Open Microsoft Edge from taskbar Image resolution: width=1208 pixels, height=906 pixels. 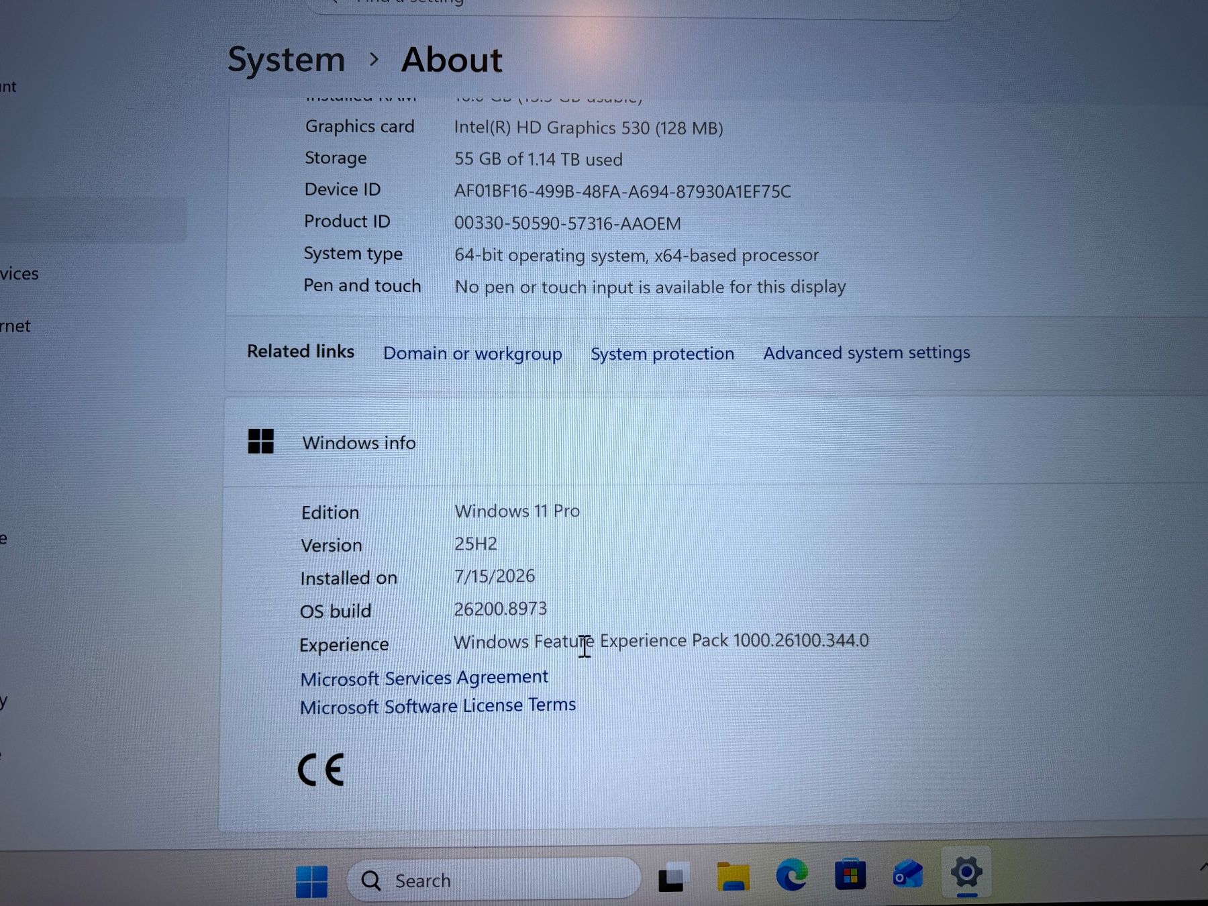click(792, 875)
